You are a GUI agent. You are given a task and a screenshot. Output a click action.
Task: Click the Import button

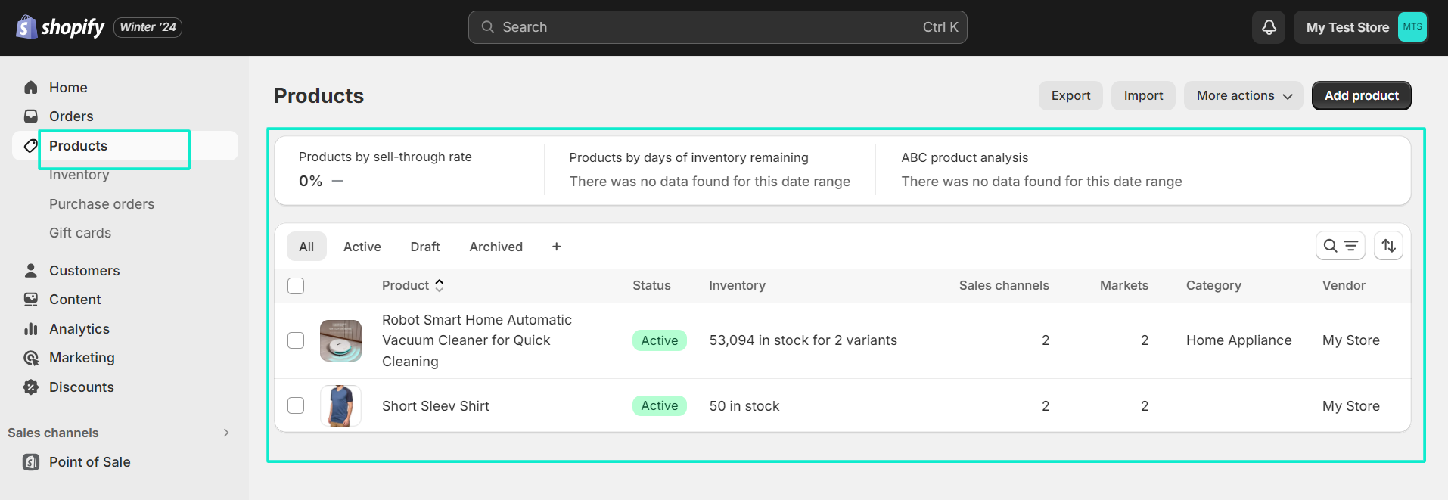pos(1143,95)
